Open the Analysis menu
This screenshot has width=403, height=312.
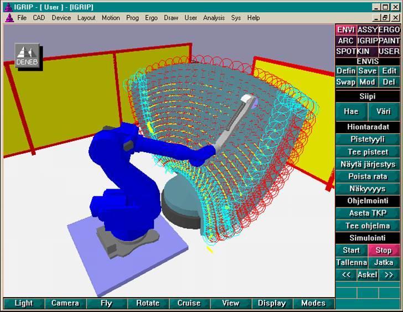tap(214, 18)
